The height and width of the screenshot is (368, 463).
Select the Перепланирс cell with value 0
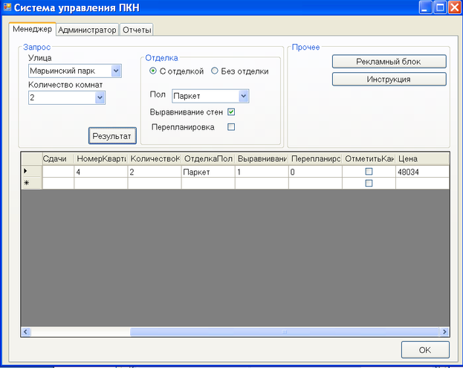(315, 172)
